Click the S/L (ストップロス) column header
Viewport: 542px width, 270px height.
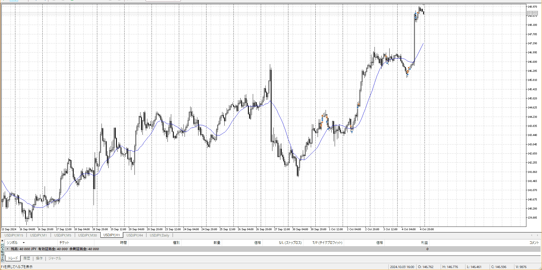[290, 243]
